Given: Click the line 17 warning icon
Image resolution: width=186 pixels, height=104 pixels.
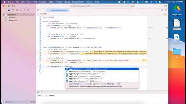Looking at the screenshot, I should pyautogui.click(x=92, y=52).
